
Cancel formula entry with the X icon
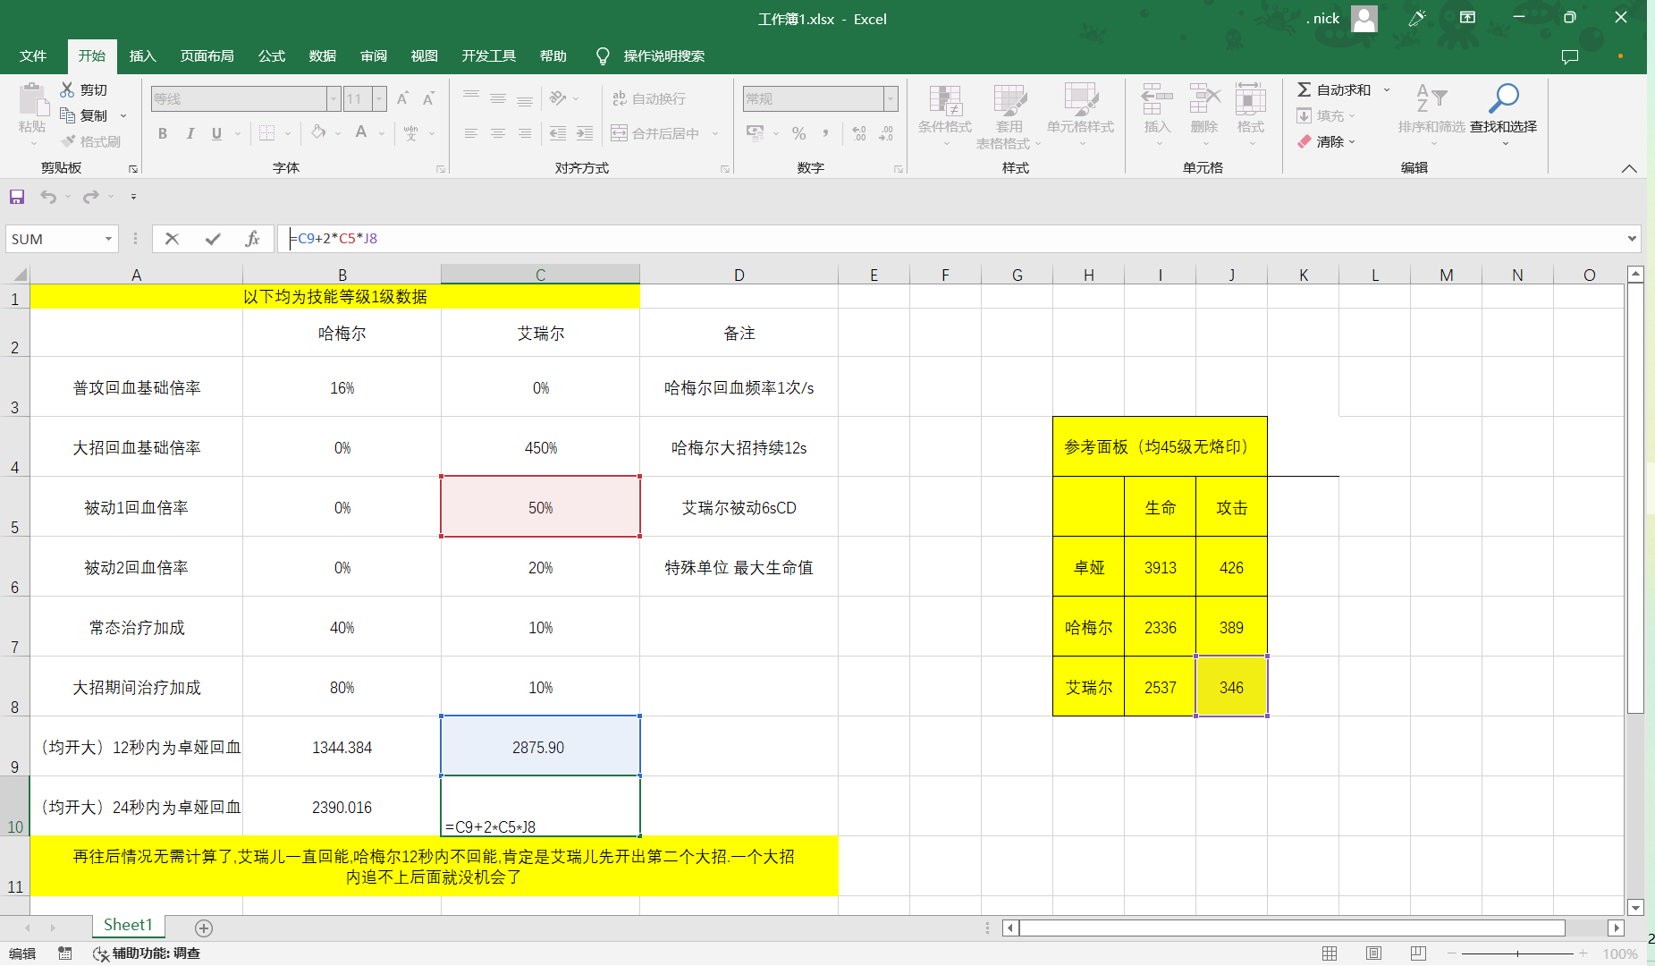click(173, 239)
